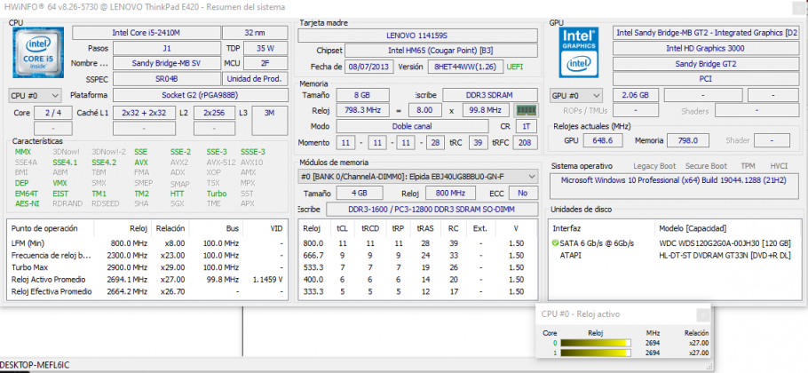Click the module size 4 GB field

(x=360, y=194)
